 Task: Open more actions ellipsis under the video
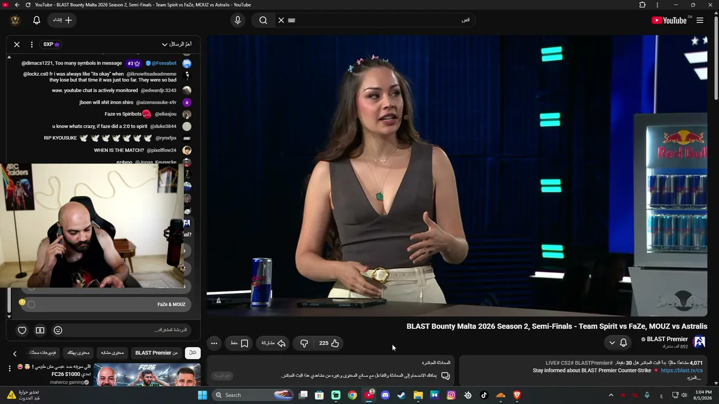click(x=214, y=343)
